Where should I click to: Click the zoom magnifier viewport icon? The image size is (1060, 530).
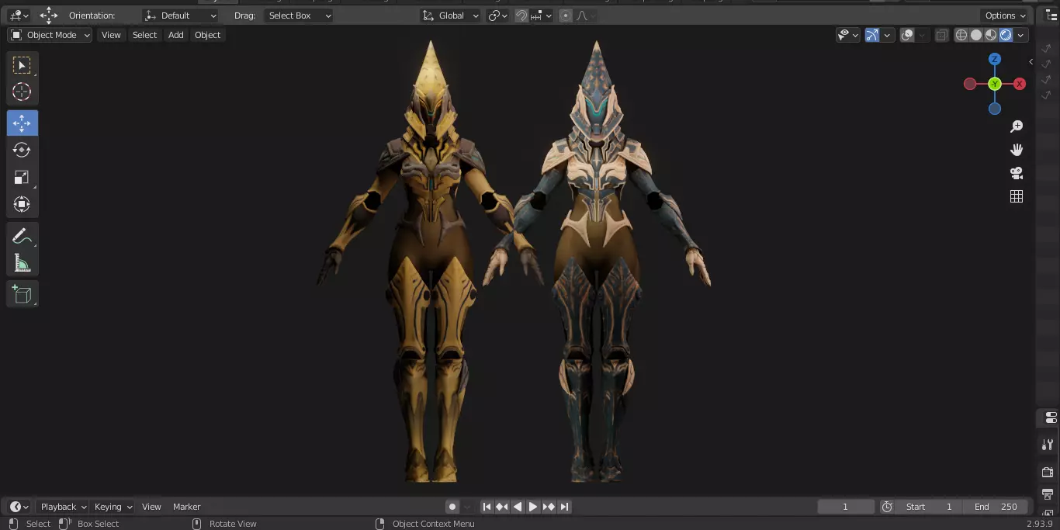1017,126
